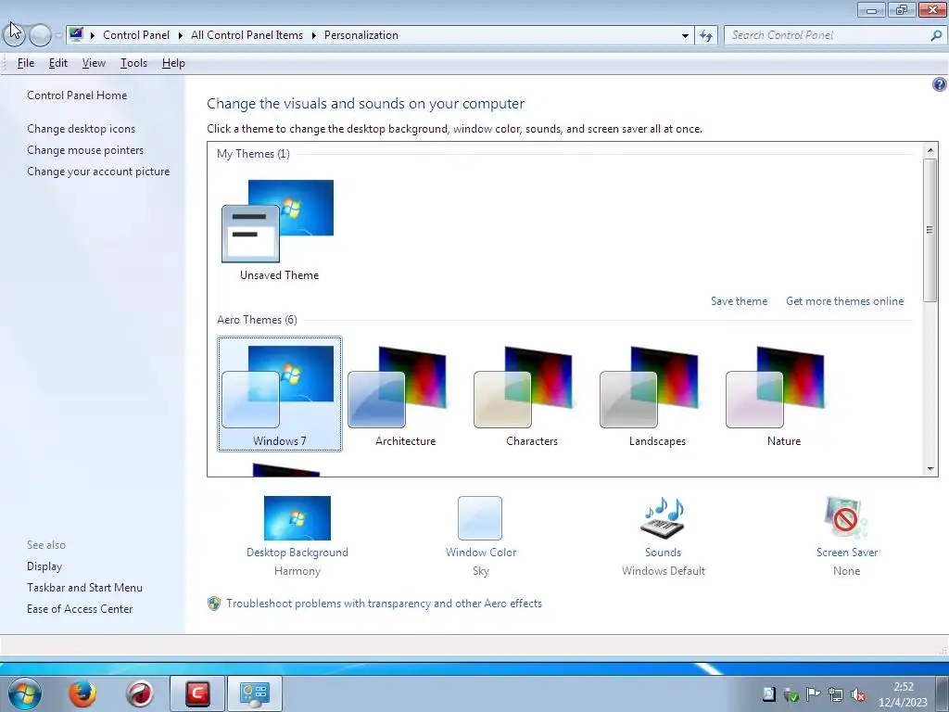949x712 pixels.
Task: Expand the arrow after All Control Panel Items
Action: tap(313, 35)
